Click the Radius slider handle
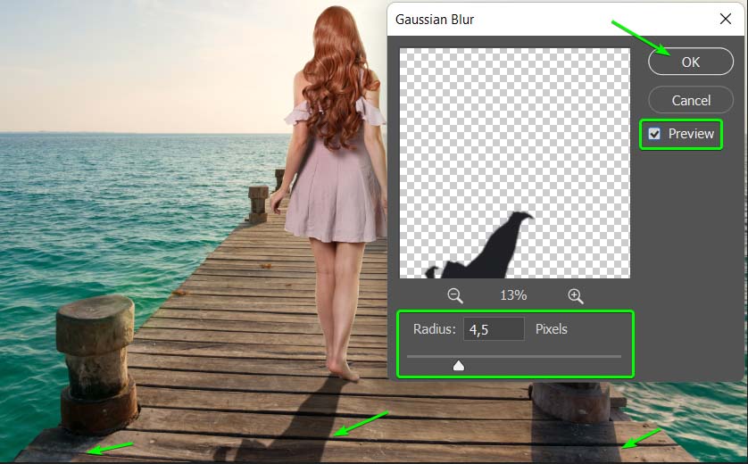 pyautogui.click(x=459, y=366)
